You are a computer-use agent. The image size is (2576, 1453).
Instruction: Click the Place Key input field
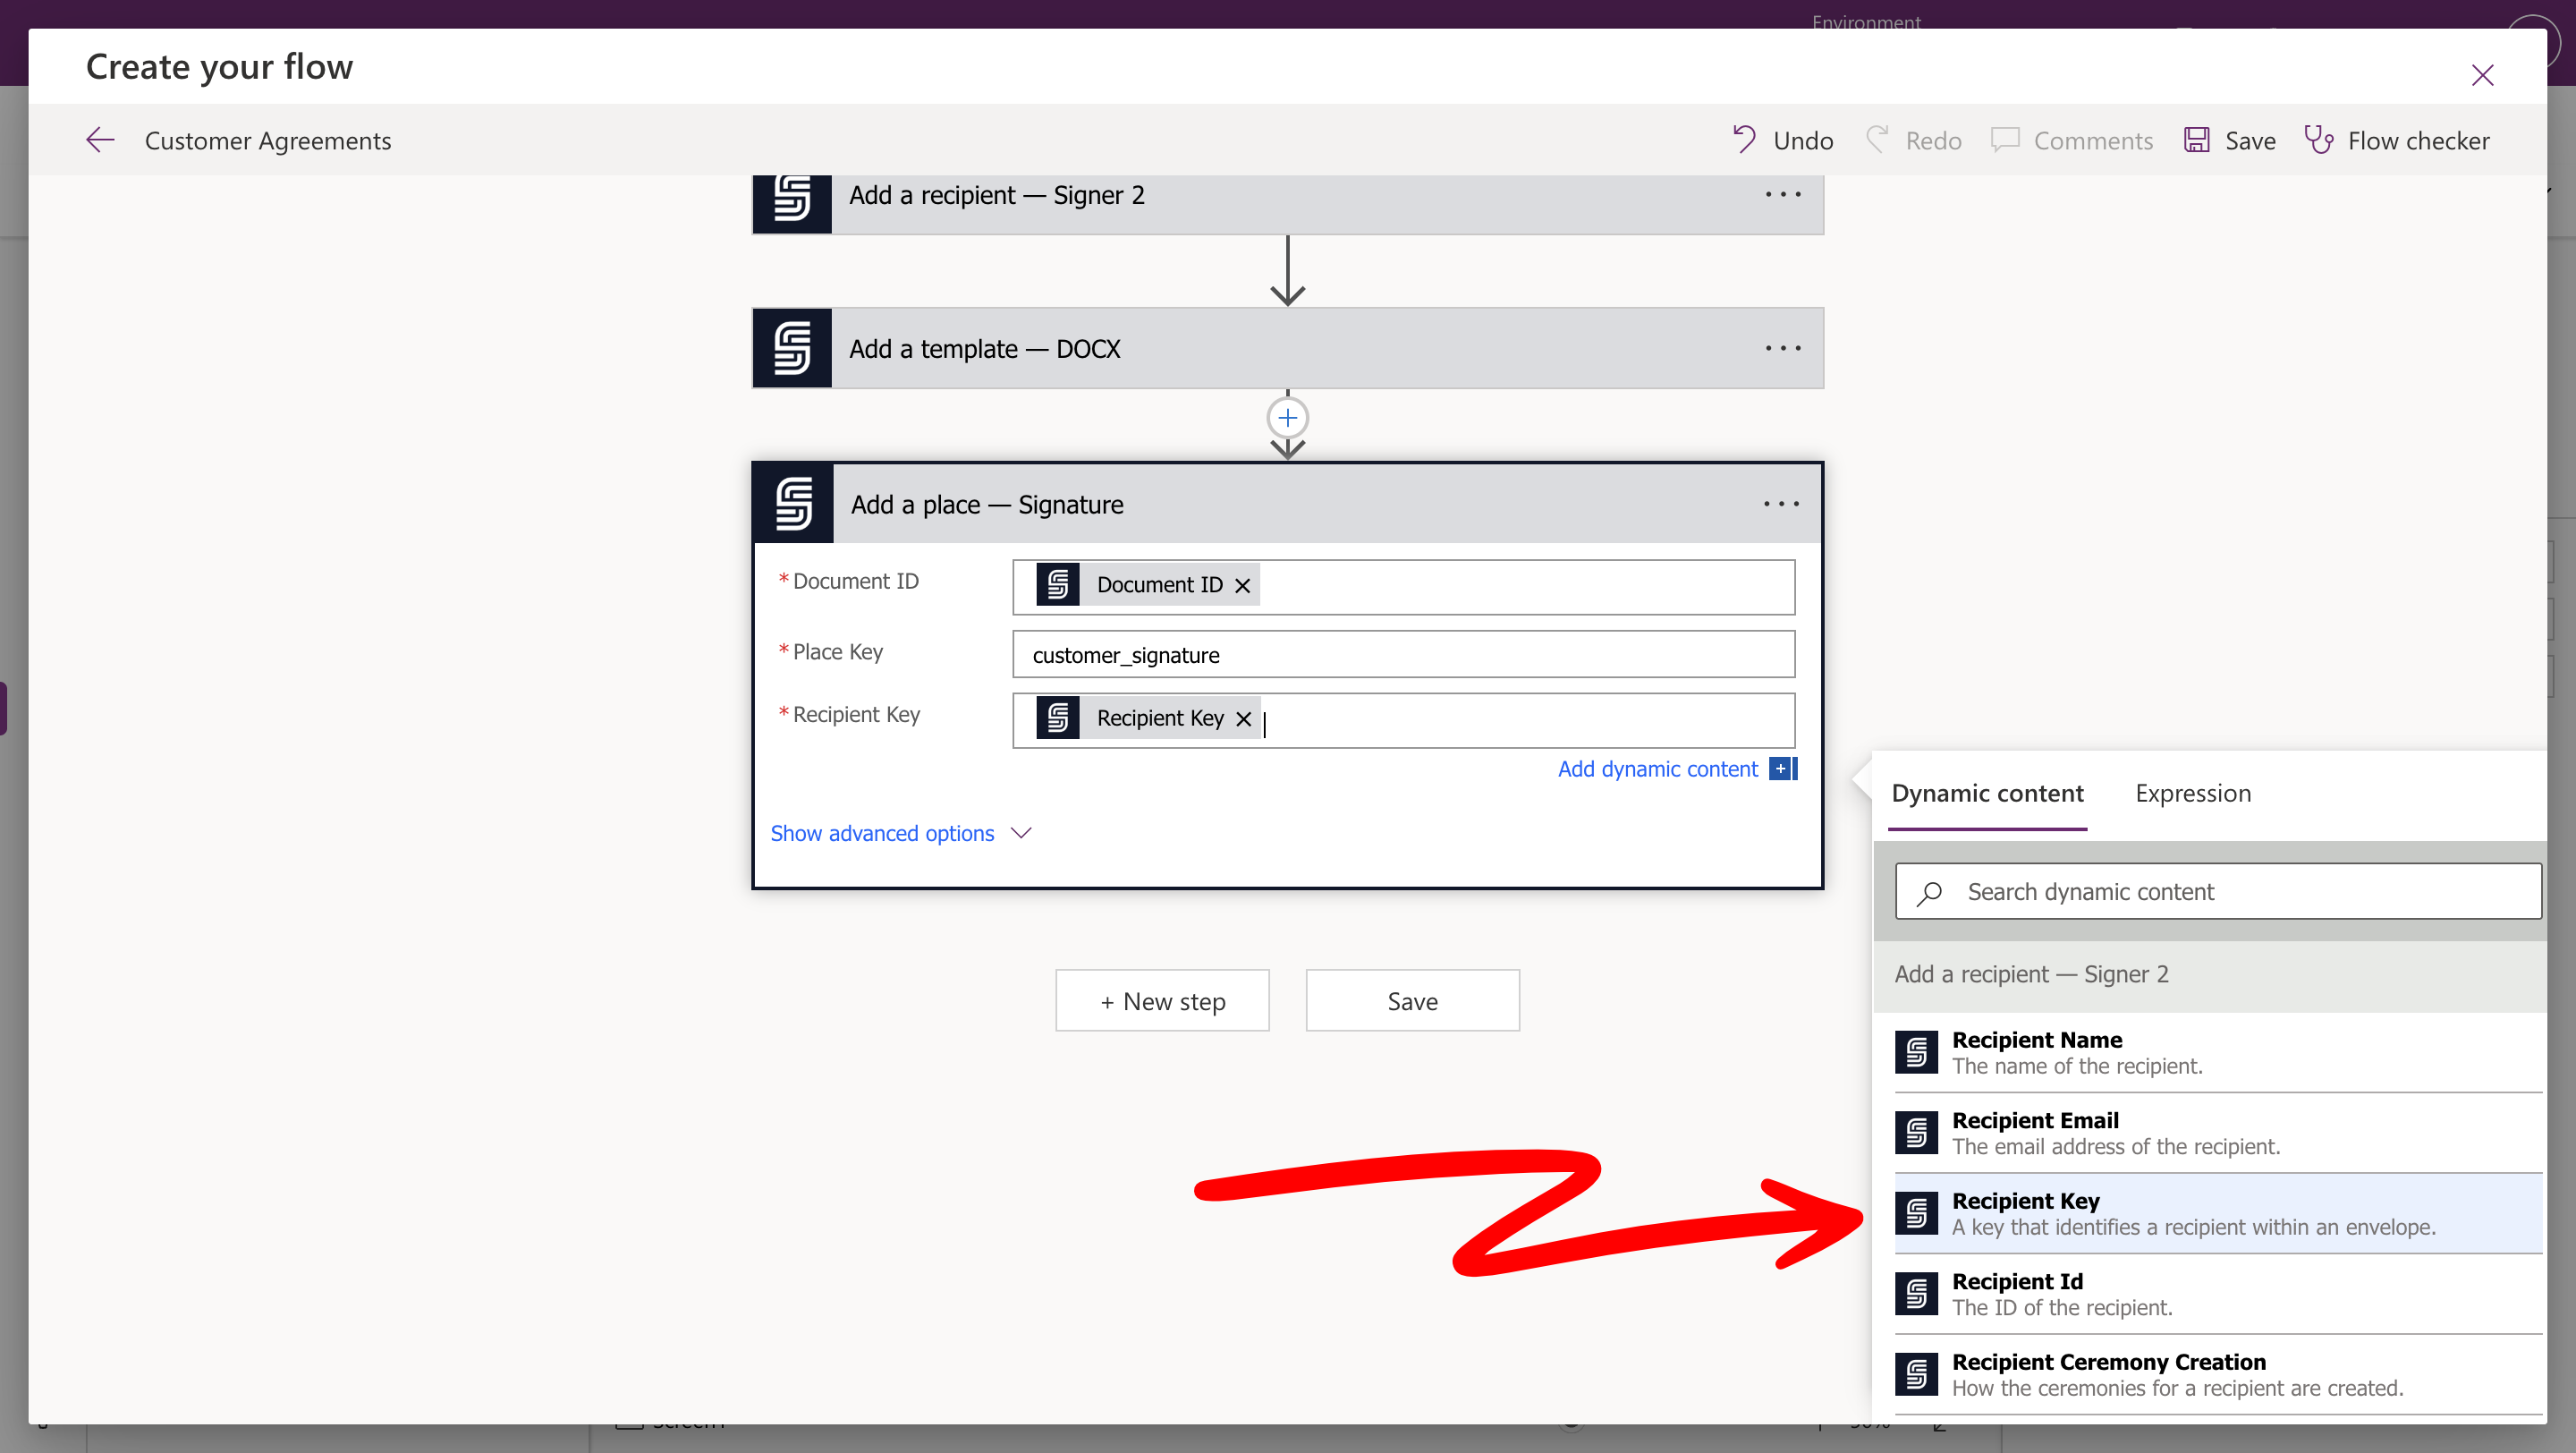1402,655
